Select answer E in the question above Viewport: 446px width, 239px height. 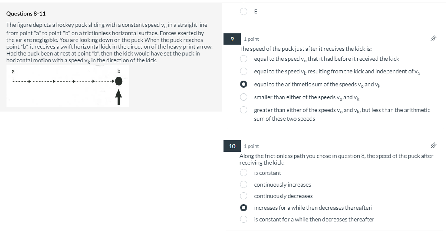pos(243,11)
